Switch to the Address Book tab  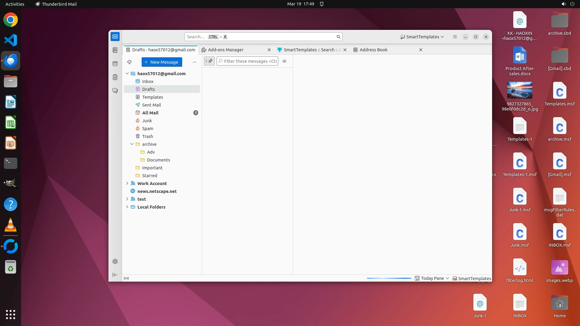(373, 50)
